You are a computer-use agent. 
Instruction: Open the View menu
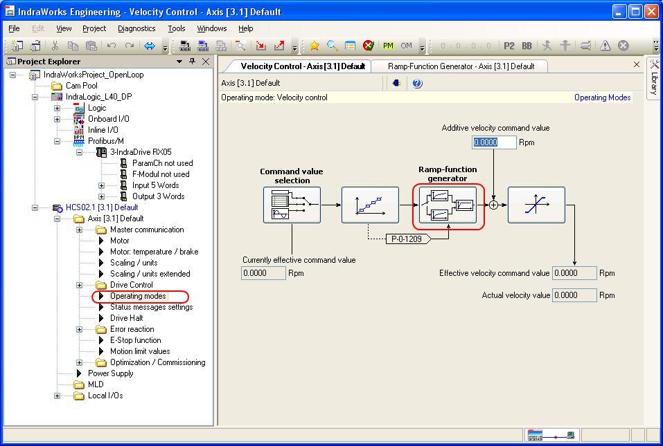(64, 28)
